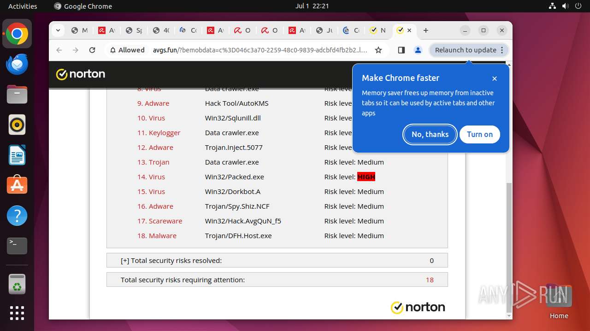Click the avgs.fun address bar
Image resolution: width=590 pixels, height=331 pixels.
point(260,50)
